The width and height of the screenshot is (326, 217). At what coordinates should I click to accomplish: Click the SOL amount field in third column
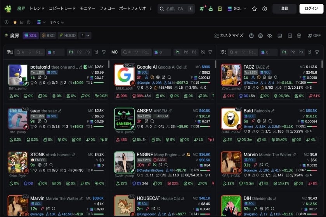(x=269, y=52)
